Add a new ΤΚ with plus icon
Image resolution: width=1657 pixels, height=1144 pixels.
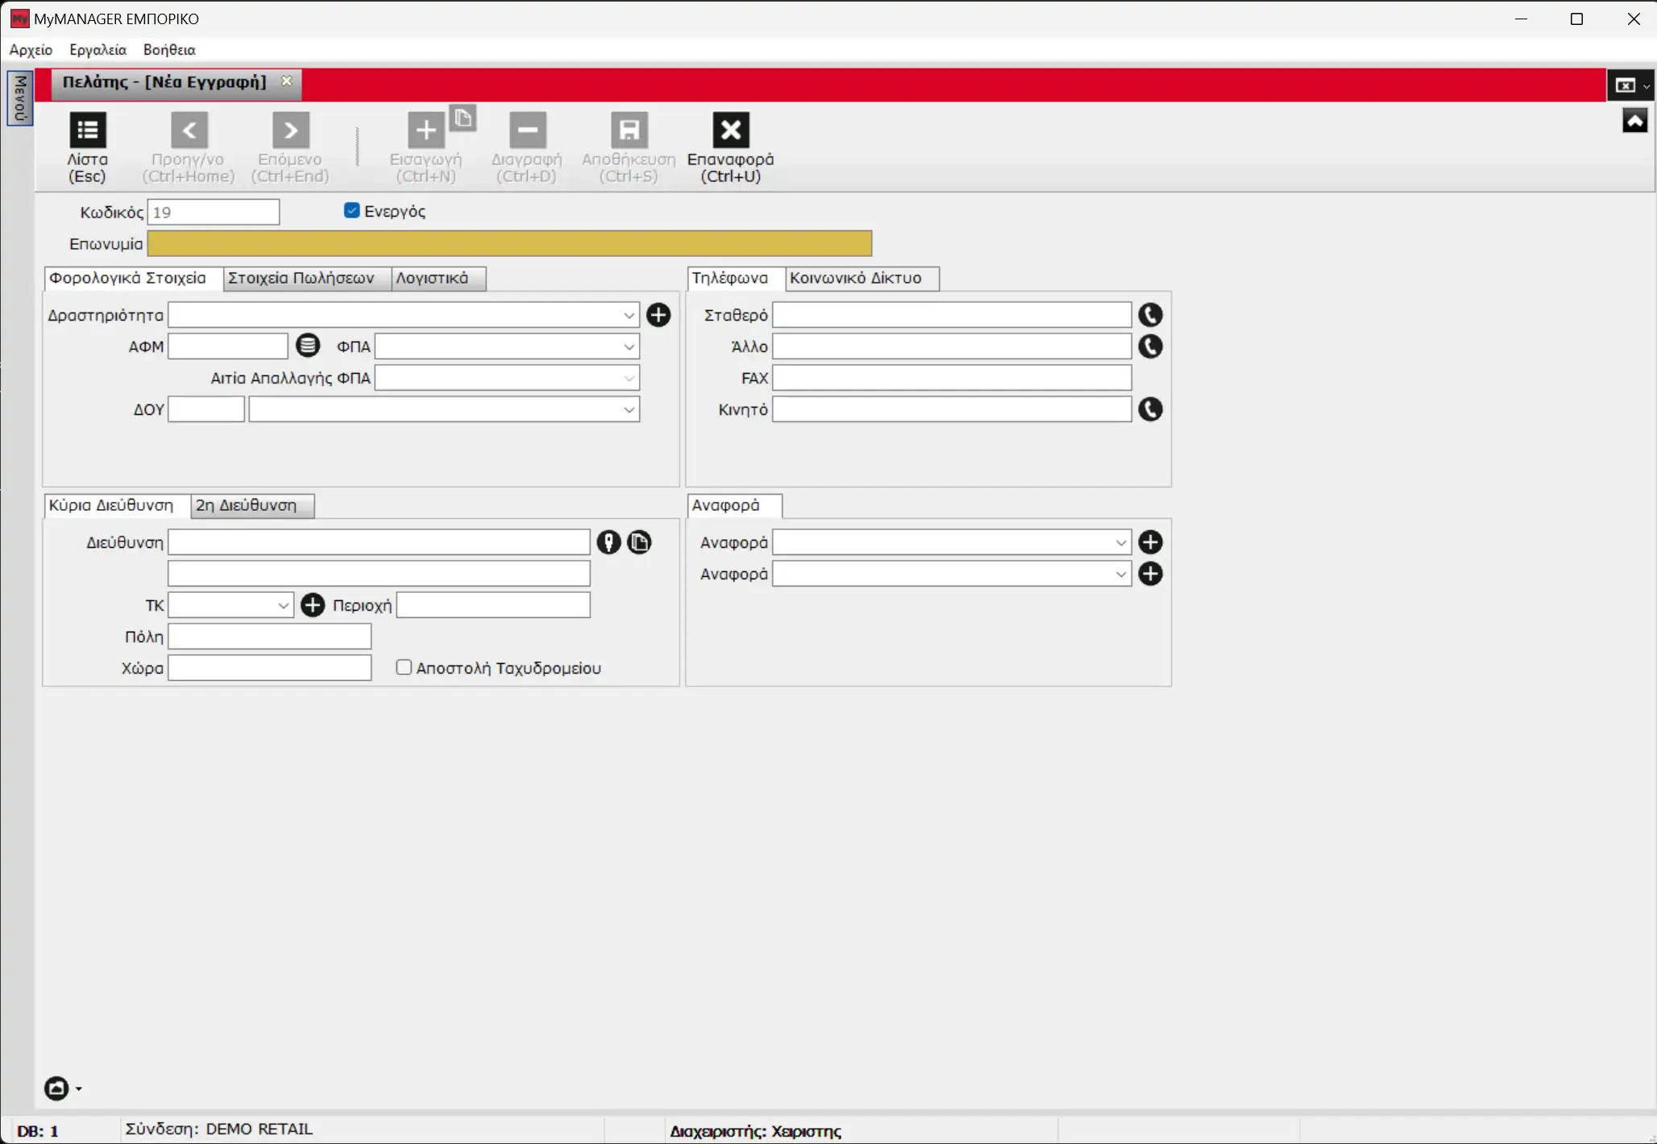click(x=313, y=605)
